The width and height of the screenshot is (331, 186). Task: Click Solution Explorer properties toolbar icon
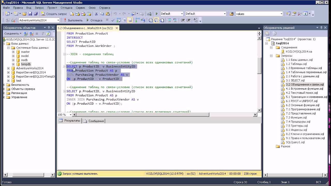coord(267,34)
